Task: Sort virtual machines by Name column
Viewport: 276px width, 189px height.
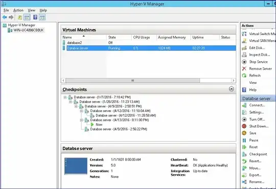Action: [84, 37]
